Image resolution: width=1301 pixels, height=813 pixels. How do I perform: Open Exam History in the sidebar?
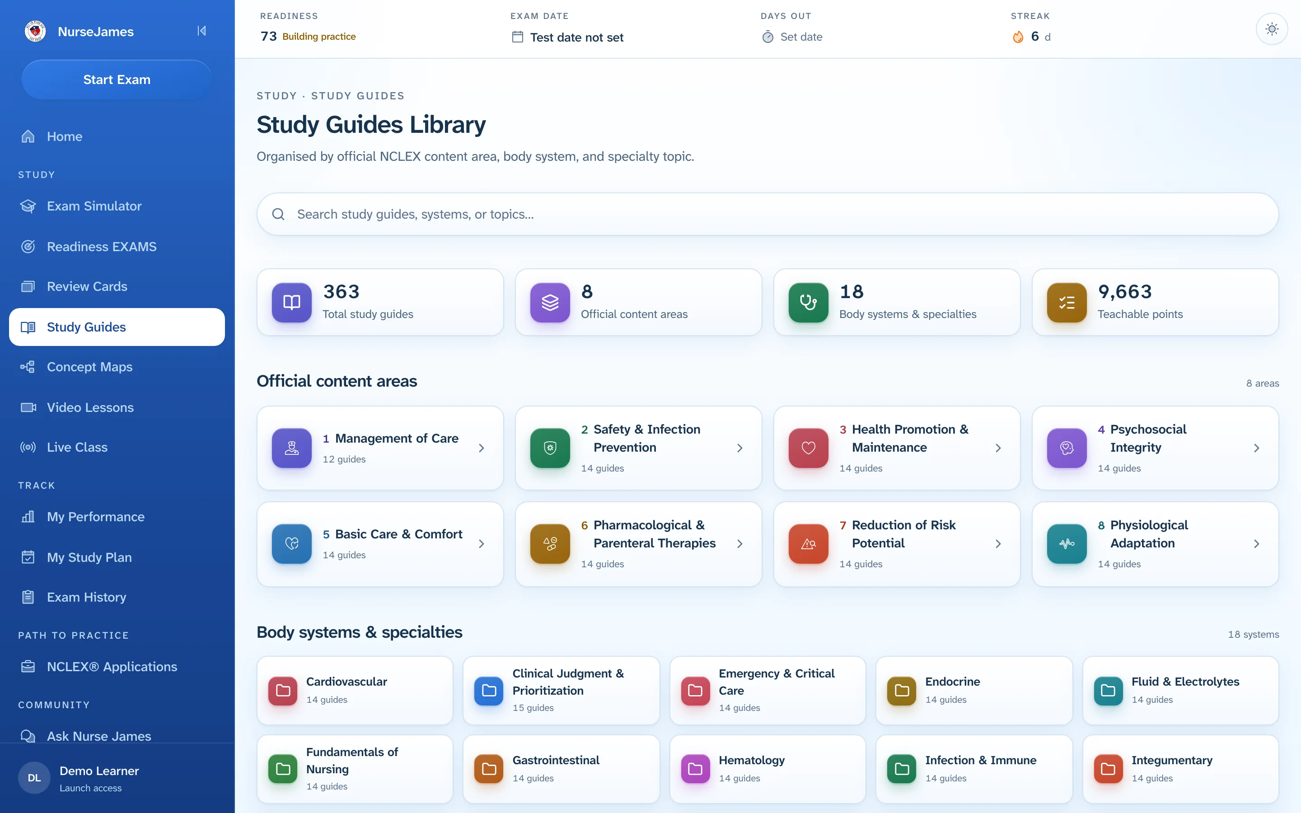[x=117, y=598]
